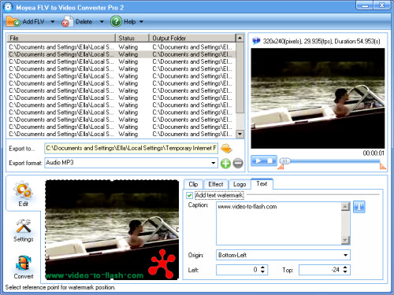
Task: Click the Delete toolbar icon
Action: click(68, 22)
